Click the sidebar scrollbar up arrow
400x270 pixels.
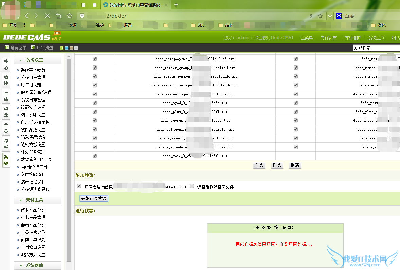point(69,56)
